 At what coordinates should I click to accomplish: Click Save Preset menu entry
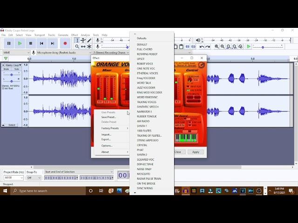pos(108,117)
